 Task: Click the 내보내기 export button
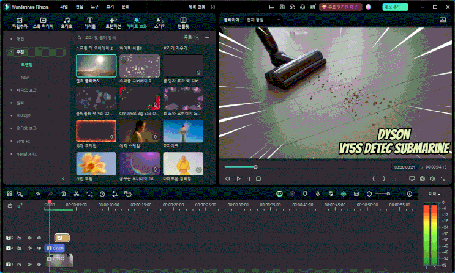click(x=395, y=7)
